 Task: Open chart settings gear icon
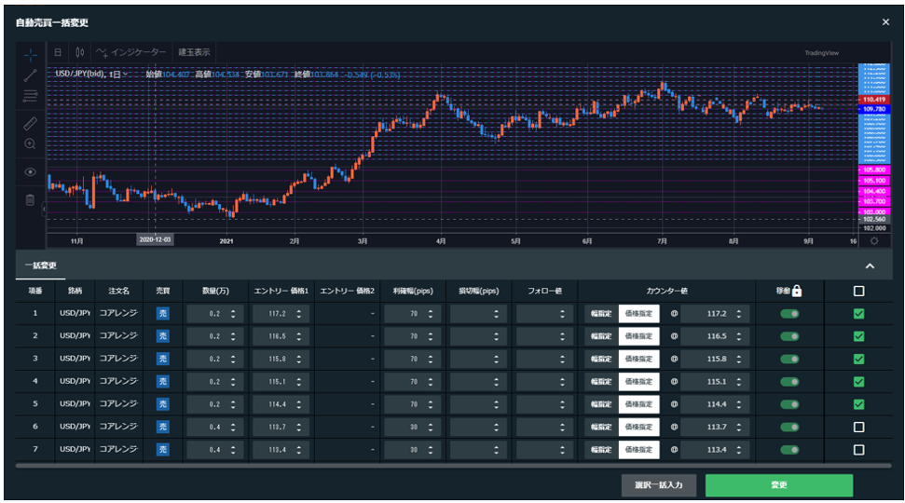(x=874, y=241)
